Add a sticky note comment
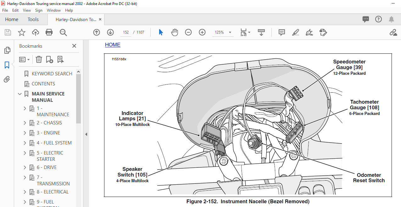Screen dimensions: 401x207 point(282,32)
